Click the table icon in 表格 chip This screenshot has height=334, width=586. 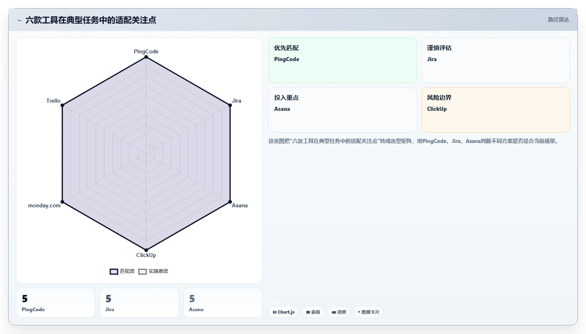[x=308, y=312]
